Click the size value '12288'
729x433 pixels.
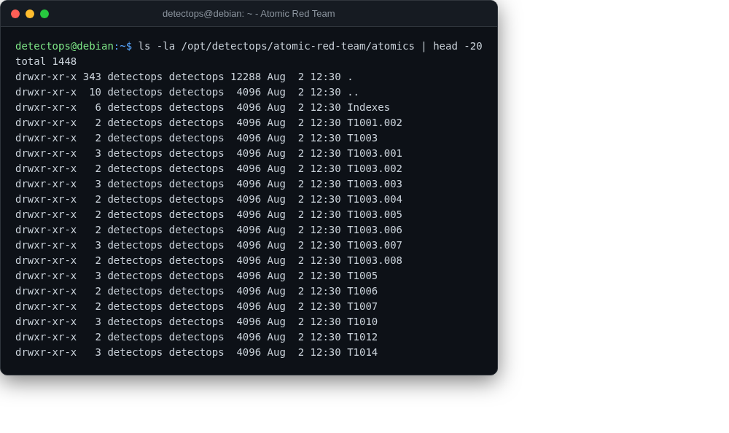coord(246,77)
